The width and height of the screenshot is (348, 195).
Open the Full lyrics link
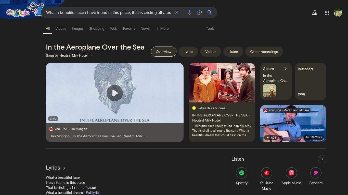[x=93, y=193]
